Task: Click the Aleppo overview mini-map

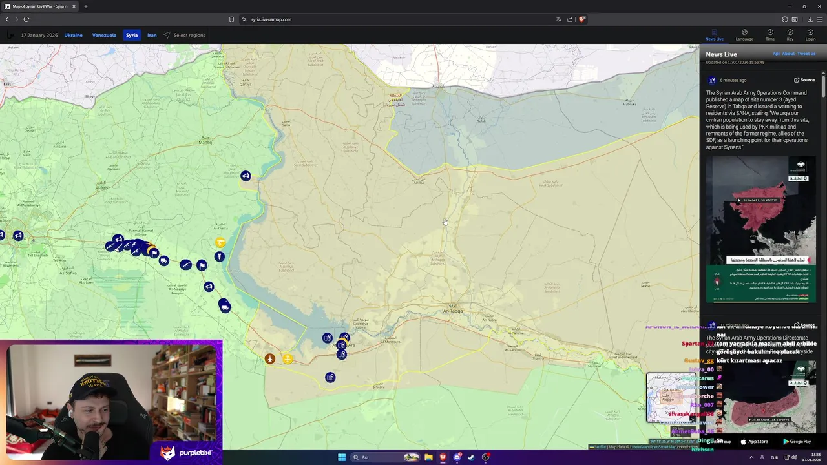Action: (671, 398)
